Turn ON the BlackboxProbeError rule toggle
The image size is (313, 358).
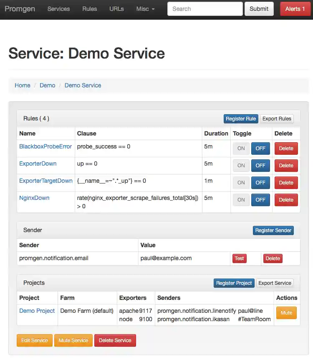[241, 148]
